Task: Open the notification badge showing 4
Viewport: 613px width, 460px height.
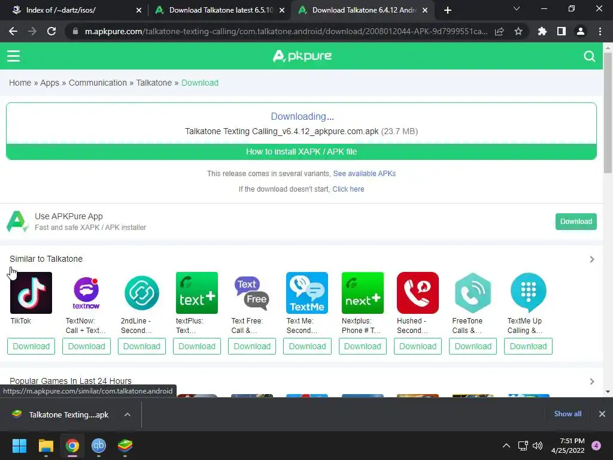Action: 596,446
